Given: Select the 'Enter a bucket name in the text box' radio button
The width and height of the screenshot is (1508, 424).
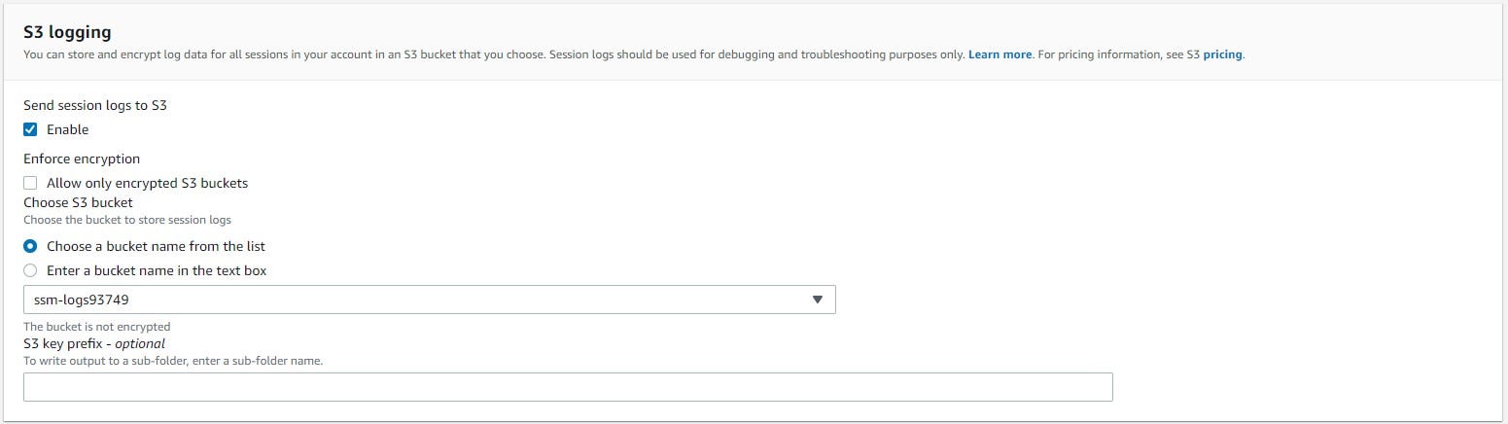Looking at the screenshot, I should pyautogui.click(x=30, y=270).
